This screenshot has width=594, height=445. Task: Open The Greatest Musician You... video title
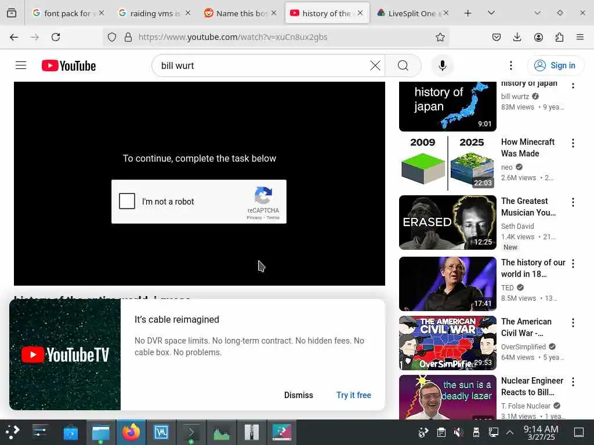tap(528, 207)
